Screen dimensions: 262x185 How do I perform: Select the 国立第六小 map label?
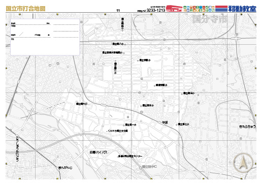(82, 104)
